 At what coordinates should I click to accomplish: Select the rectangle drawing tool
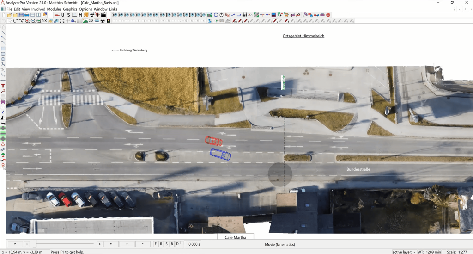point(3,49)
